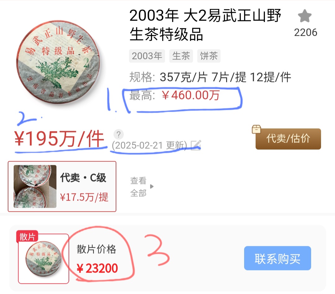Select the 2003年 tag
Screen dimensions: 335x294
[147, 56]
